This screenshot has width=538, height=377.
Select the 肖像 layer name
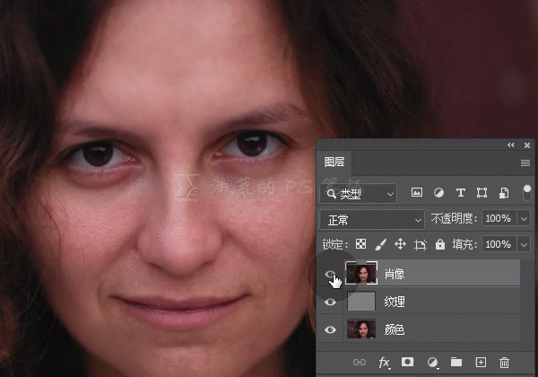(395, 274)
